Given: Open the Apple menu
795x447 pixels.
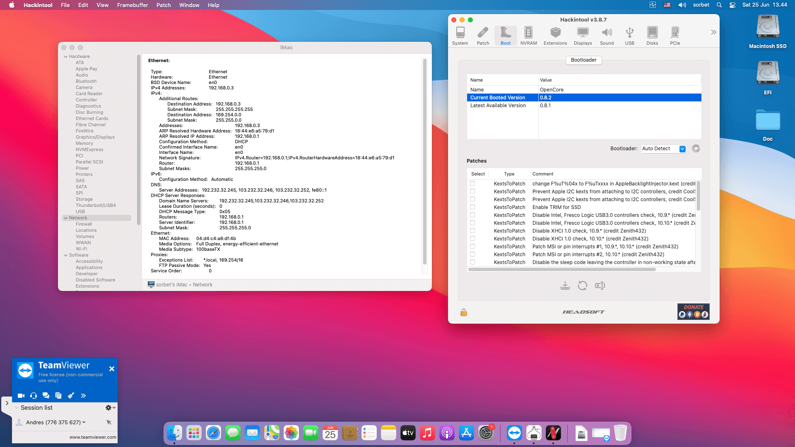Looking at the screenshot, I should (12, 5).
